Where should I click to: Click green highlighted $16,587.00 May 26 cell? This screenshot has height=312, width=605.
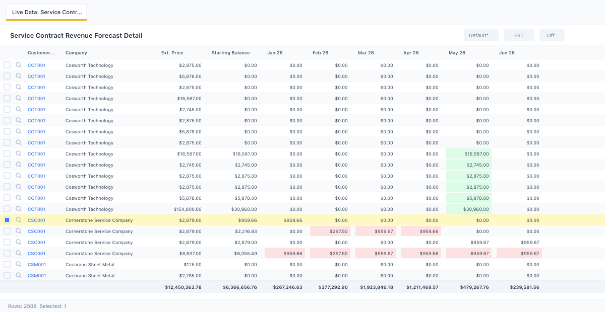pyautogui.click(x=469, y=154)
